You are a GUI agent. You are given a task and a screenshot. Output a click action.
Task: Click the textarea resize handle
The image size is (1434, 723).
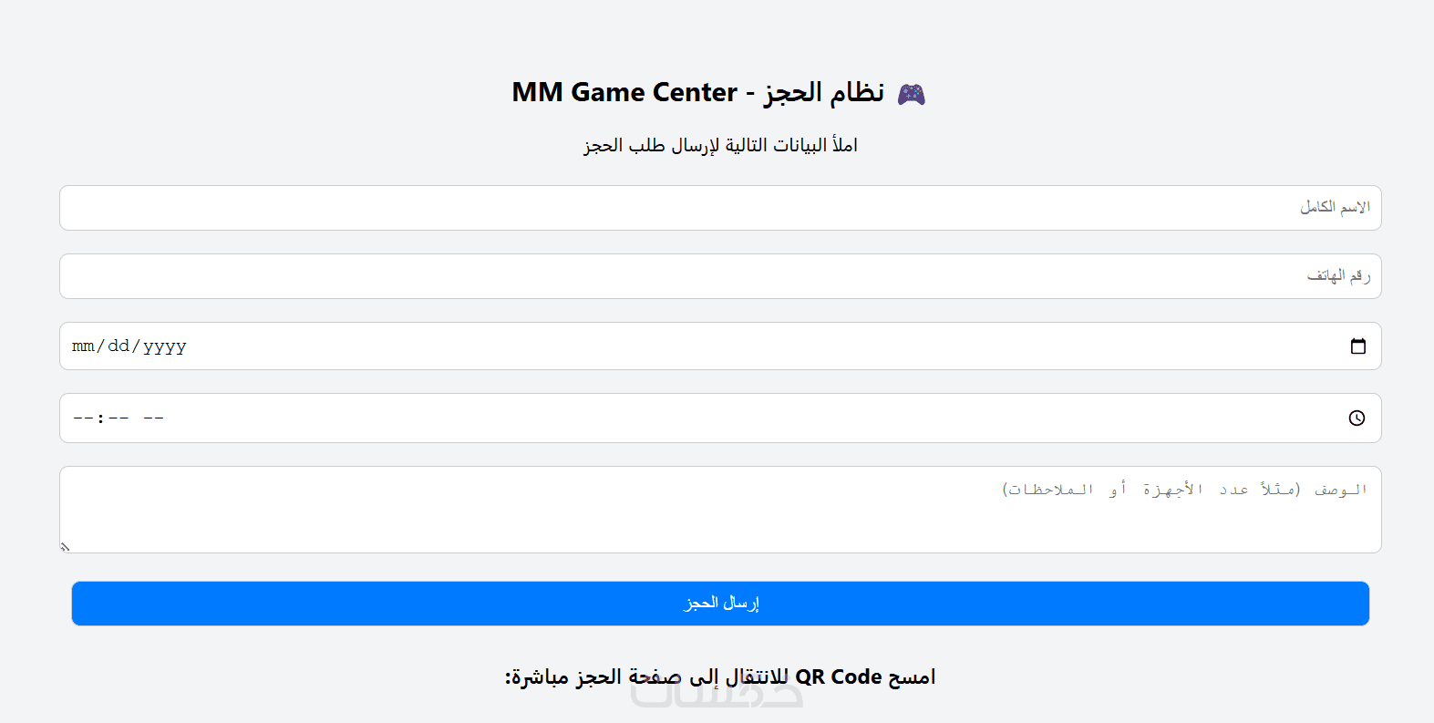pyautogui.click(x=65, y=547)
